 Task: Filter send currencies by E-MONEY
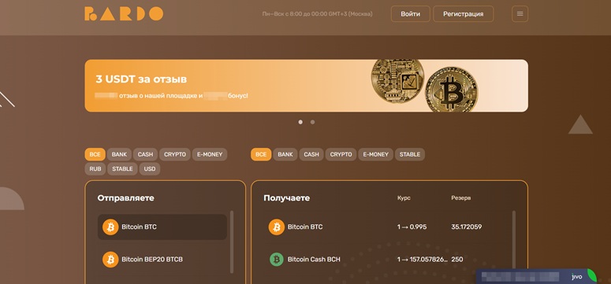point(210,154)
